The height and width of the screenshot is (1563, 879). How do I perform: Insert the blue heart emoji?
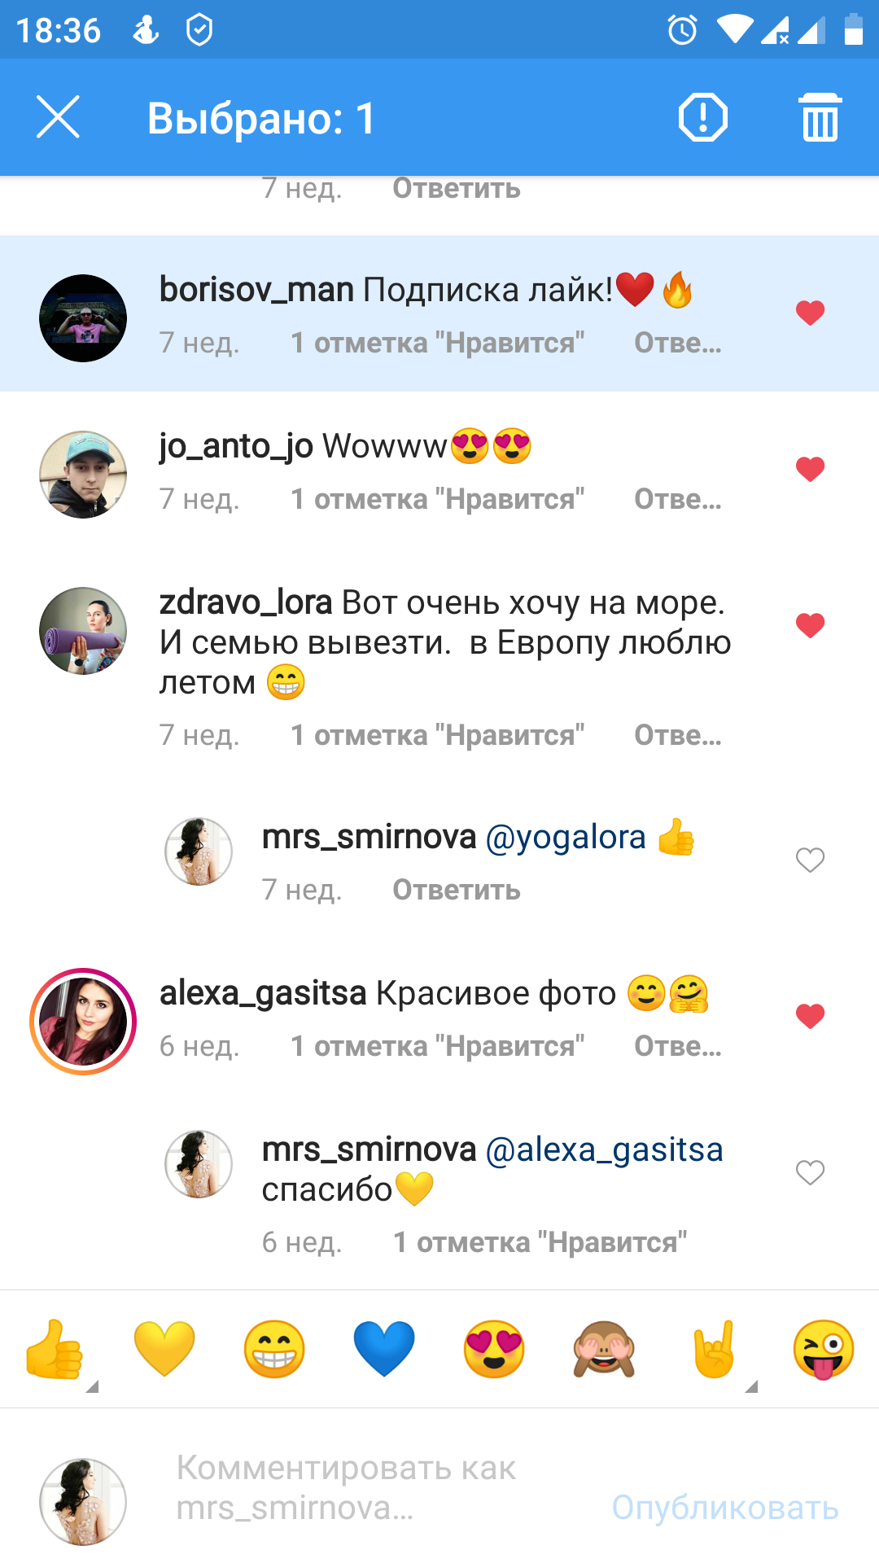384,1349
